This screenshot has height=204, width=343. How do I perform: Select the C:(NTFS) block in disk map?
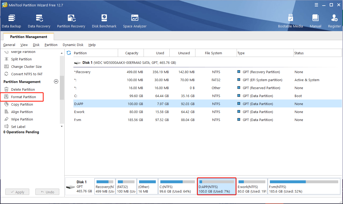tap(177, 186)
